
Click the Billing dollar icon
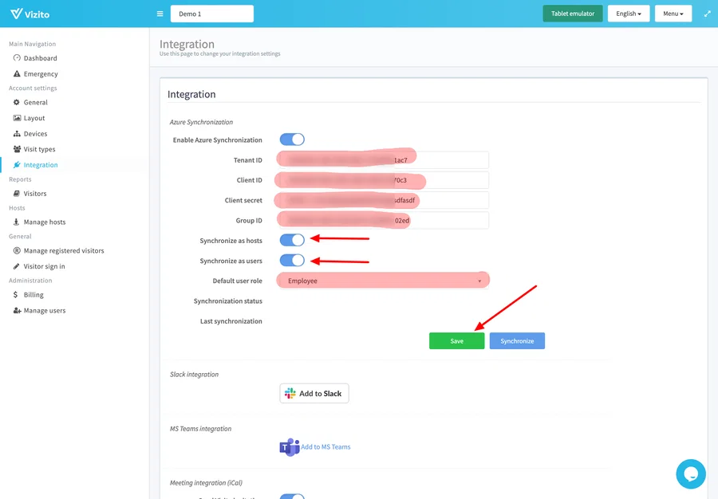[x=18, y=294]
